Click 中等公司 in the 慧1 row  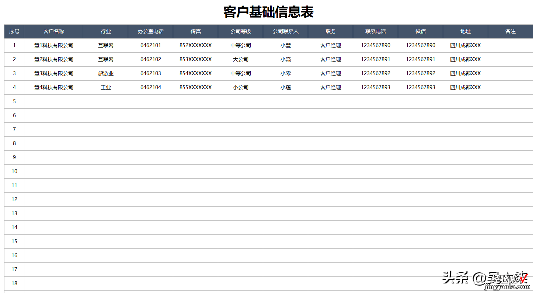click(x=241, y=45)
